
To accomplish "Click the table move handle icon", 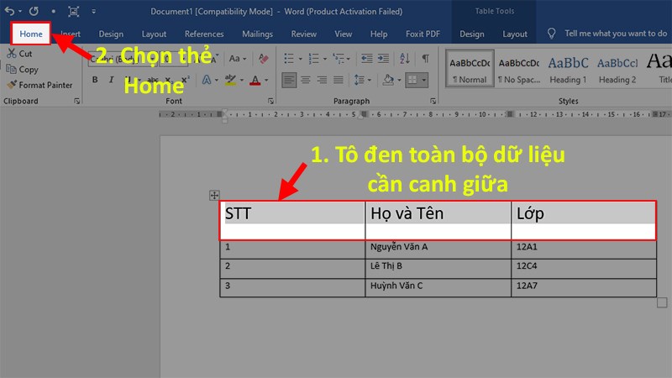I will 213,195.
